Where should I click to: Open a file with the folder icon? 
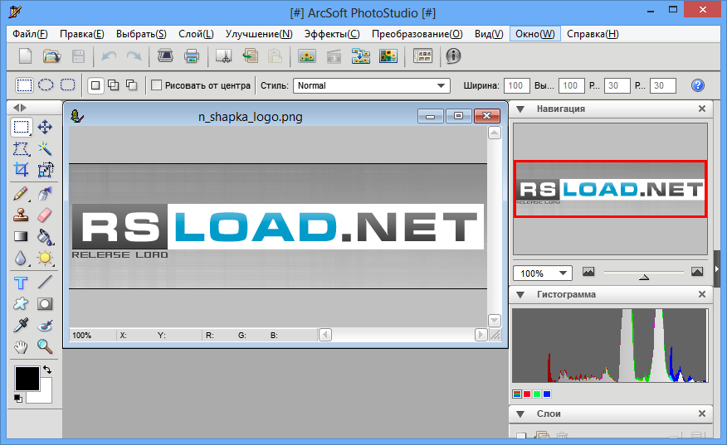click(x=52, y=56)
